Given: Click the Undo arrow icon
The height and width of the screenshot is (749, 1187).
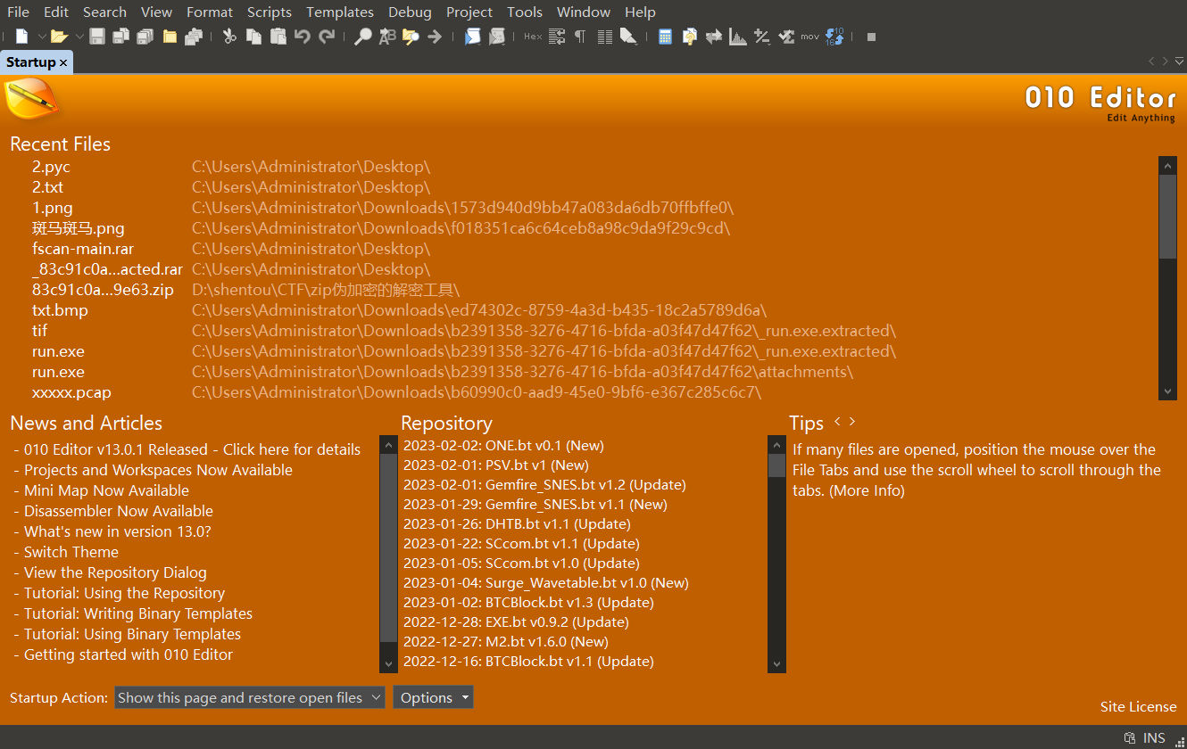Looking at the screenshot, I should tap(303, 37).
